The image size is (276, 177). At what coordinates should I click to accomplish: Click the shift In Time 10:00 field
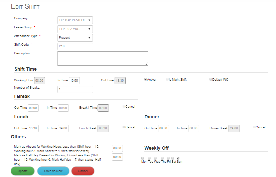(74, 81)
